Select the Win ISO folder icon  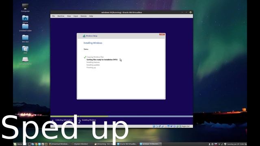(x=25, y=39)
